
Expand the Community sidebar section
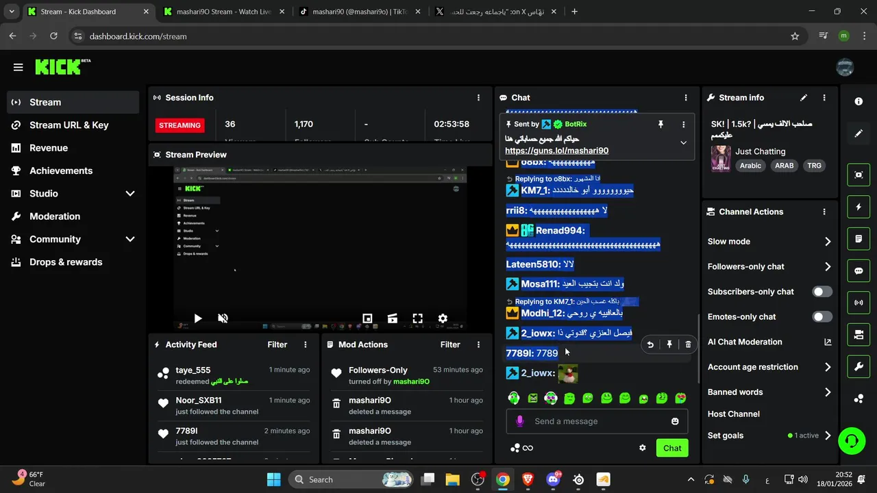(x=130, y=239)
